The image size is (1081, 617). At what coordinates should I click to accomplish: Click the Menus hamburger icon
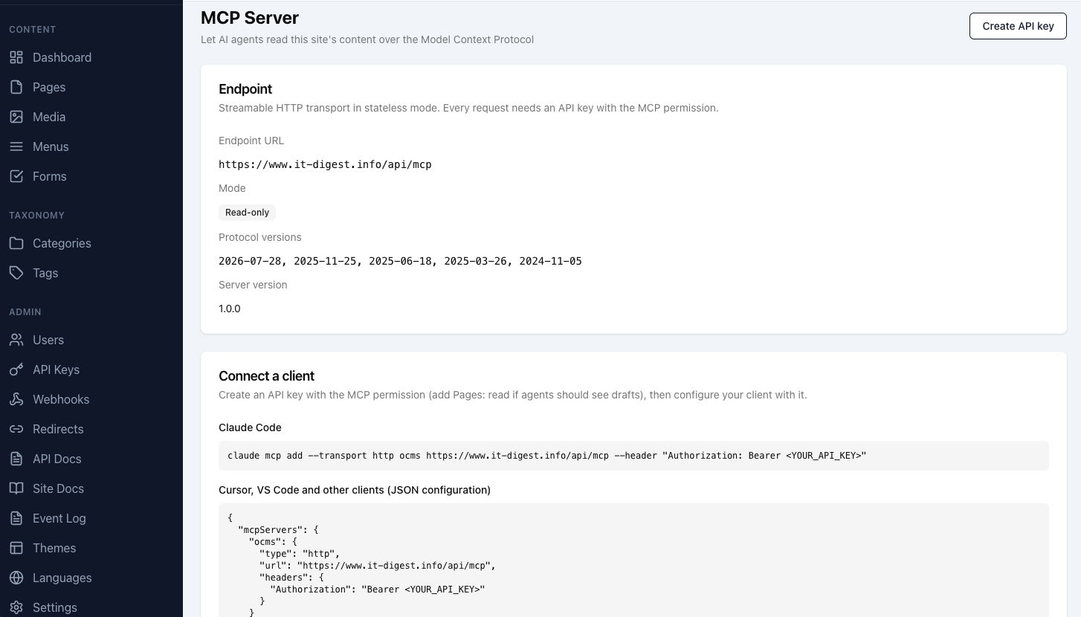coord(16,146)
